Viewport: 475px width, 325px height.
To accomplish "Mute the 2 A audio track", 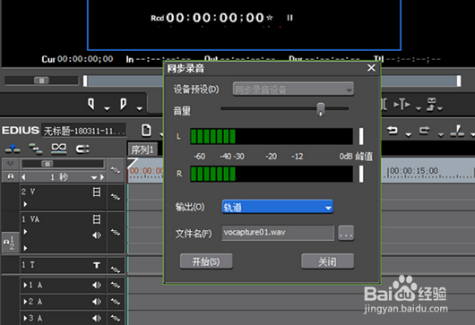I will point(97,302).
